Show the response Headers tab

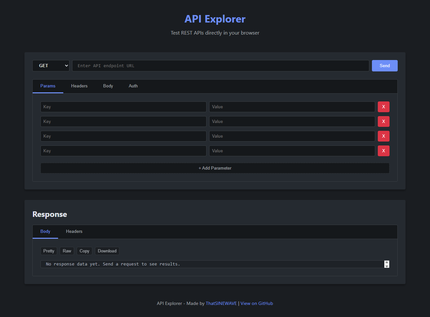[x=74, y=232]
